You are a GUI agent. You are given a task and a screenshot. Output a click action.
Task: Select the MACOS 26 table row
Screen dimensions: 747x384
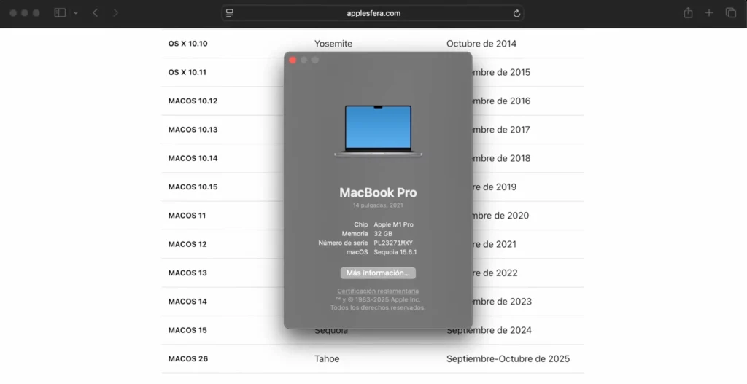(188, 358)
